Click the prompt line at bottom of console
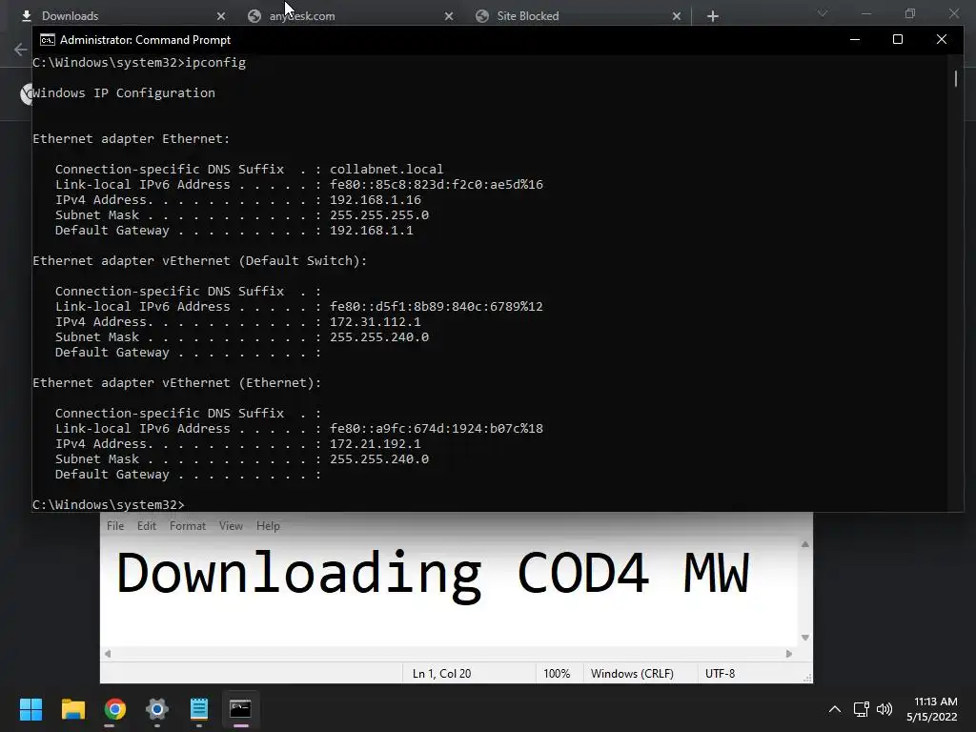Image resolution: width=976 pixels, height=732 pixels. click(109, 505)
